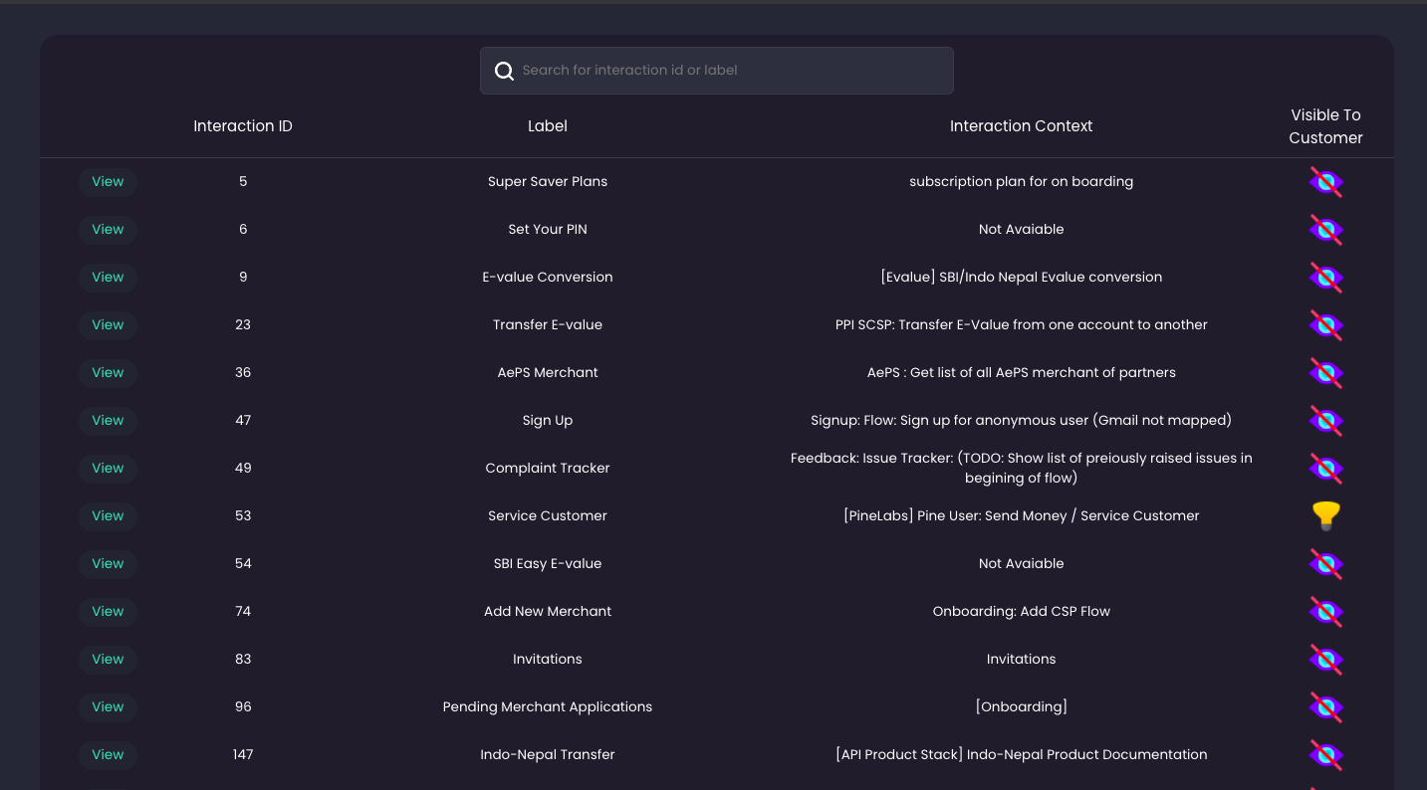
Task: Click the Service Customer label text
Action: coord(548,516)
